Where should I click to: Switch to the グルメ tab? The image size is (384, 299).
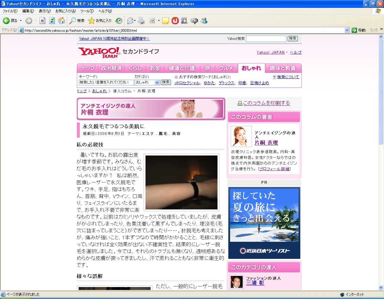(226, 68)
